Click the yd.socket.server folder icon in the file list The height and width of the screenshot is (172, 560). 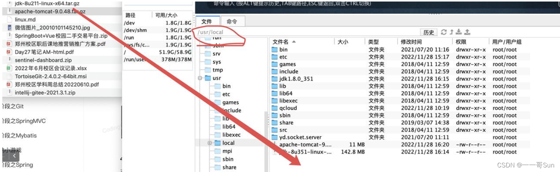click(275, 137)
